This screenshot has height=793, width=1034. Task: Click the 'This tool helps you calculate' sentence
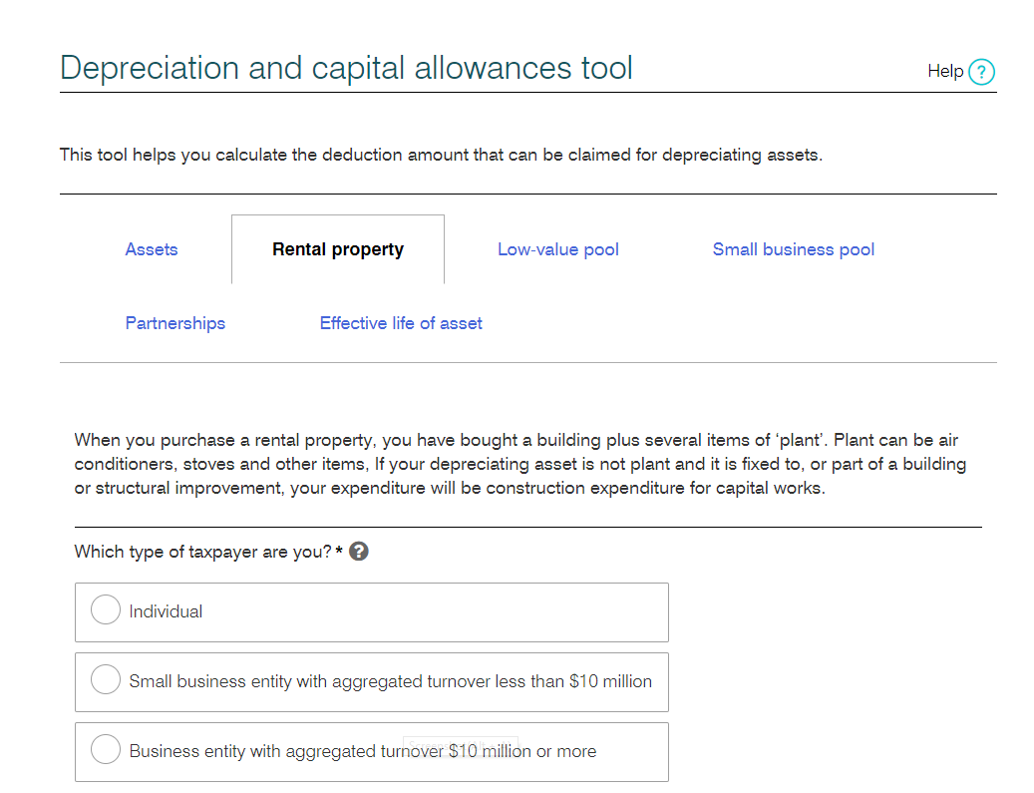[441, 156]
